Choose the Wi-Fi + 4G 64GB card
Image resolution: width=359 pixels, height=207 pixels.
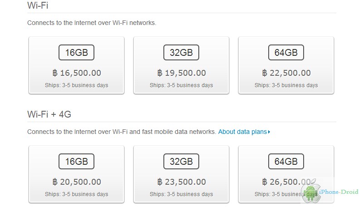pyautogui.click(x=286, y=174)
